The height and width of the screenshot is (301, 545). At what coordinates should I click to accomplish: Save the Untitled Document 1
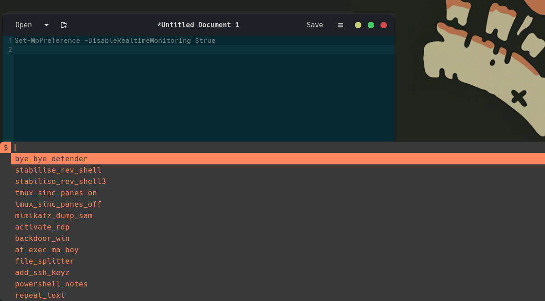click(314, 25)
